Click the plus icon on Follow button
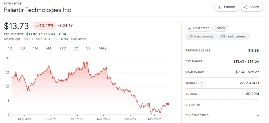Image resolution: width=269 pixels, height=123 pixels. coord(219,7)
